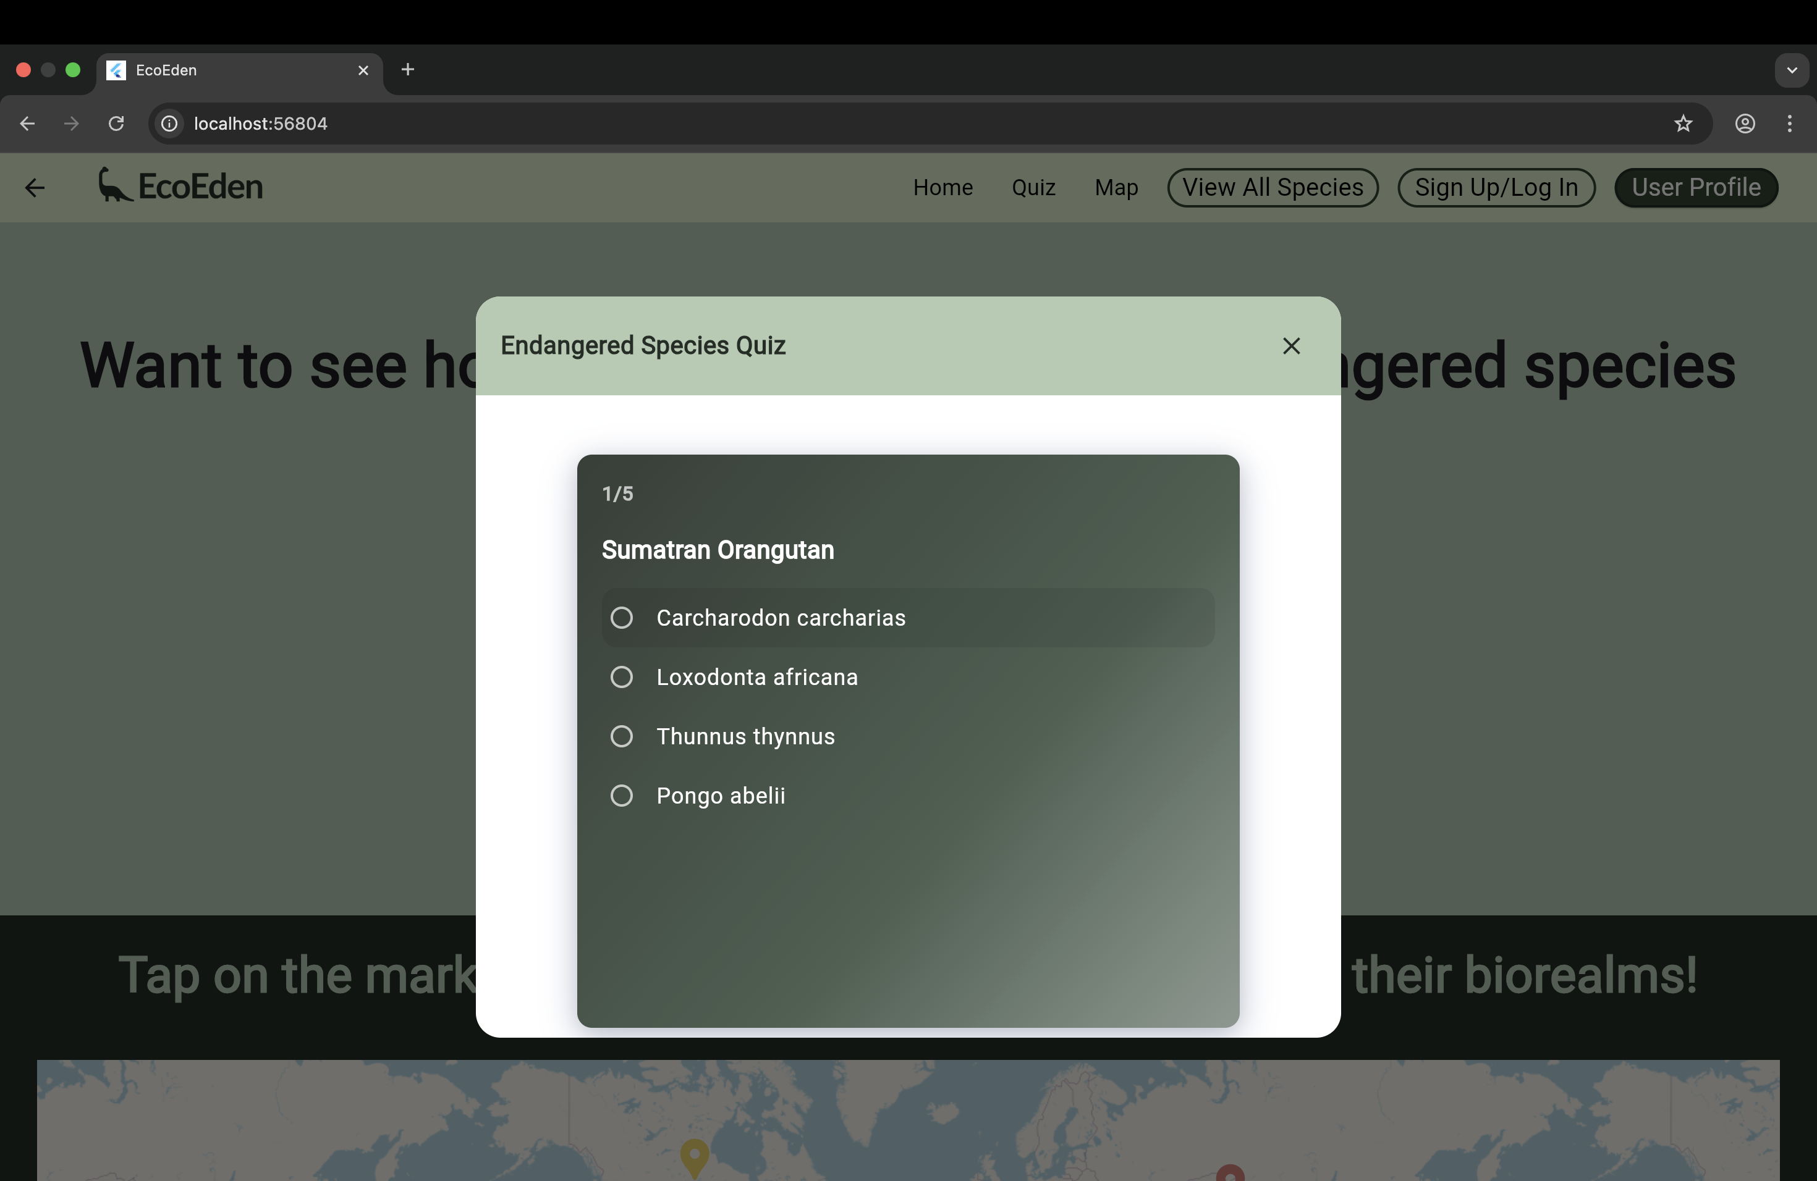View site information icon in address bar
This screenshot has height=1181, width=1817.
pyautogui.click(x=169, y=124)
